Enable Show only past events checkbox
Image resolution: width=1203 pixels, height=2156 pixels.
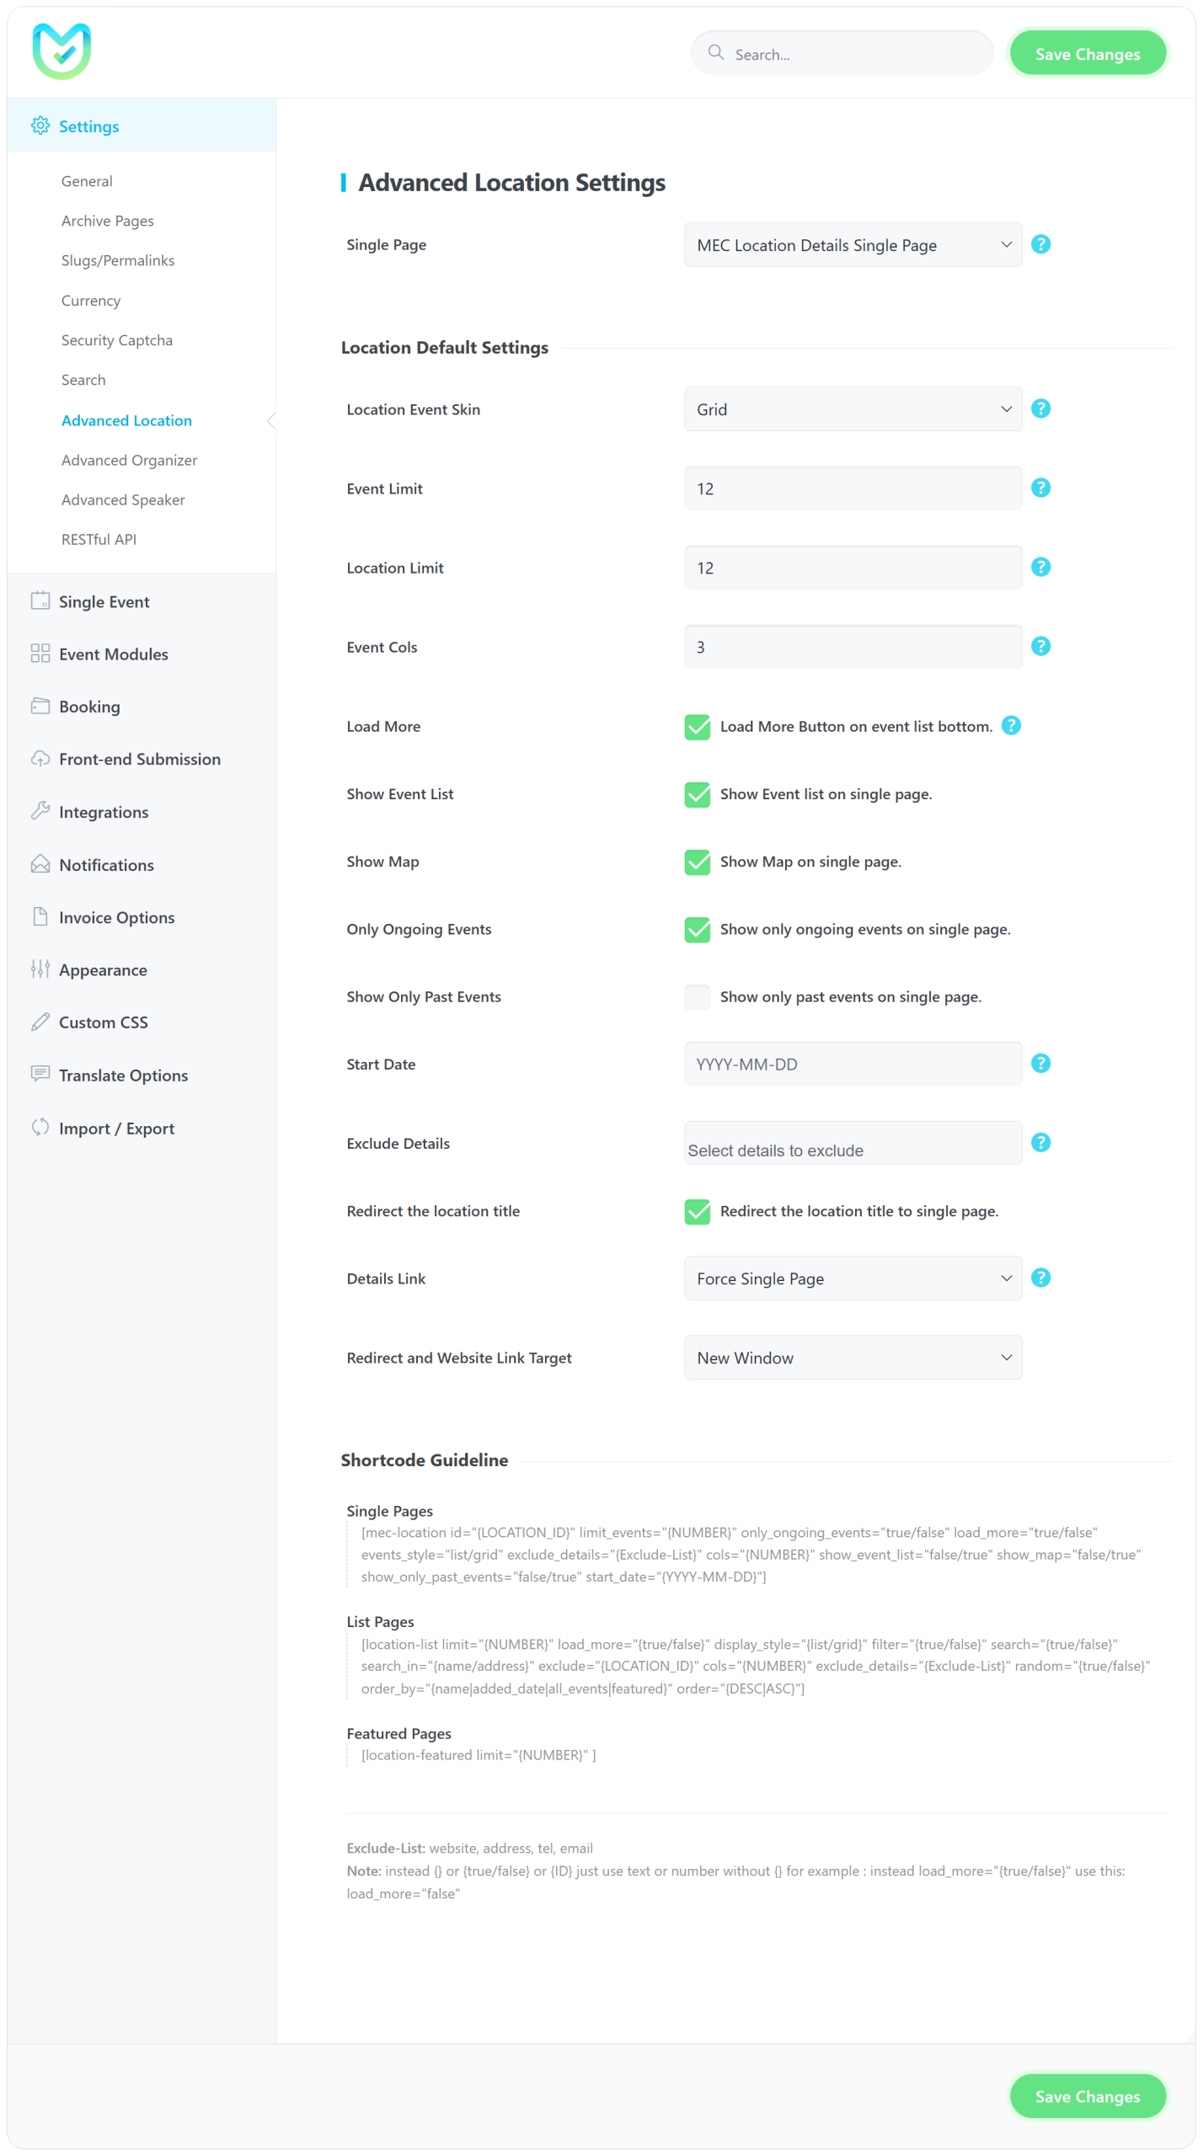pyautogui.click(x=698, y=997)
